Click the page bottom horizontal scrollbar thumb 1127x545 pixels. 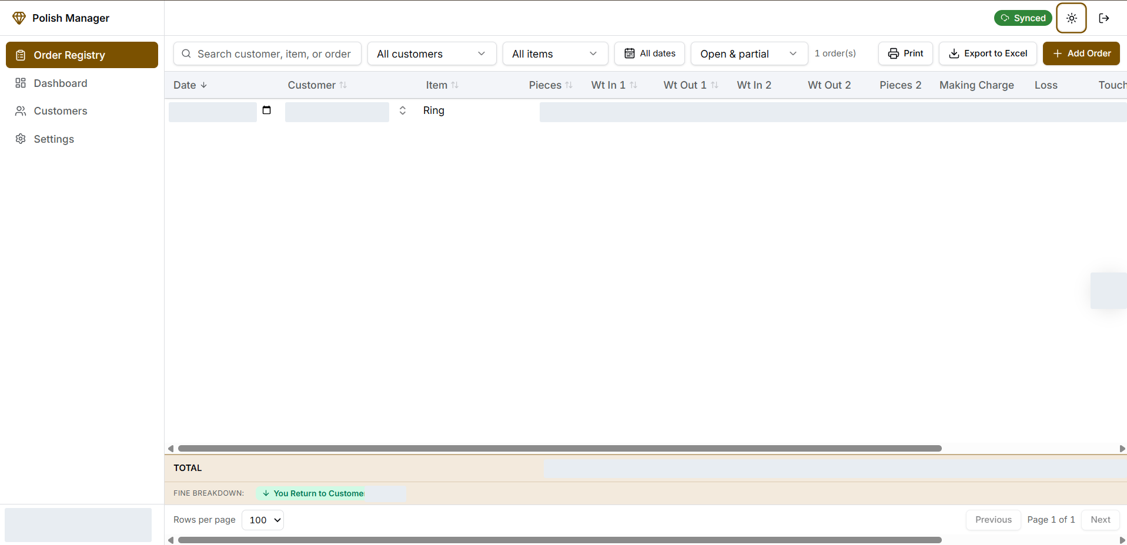click(x=560, y=540)
